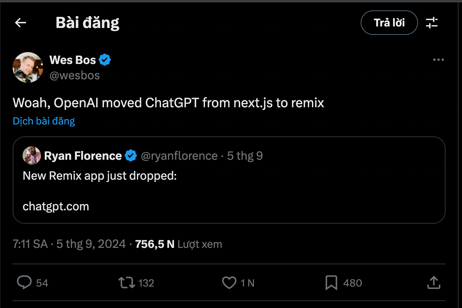
Task: Expand the three-dot more options menu
Action: (x=438, y=60)
